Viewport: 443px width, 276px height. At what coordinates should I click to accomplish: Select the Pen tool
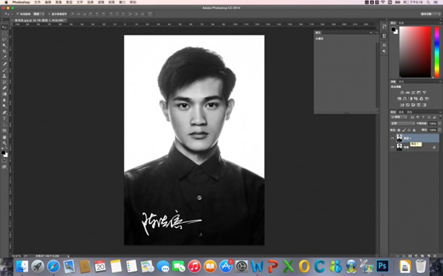point(4,112)
